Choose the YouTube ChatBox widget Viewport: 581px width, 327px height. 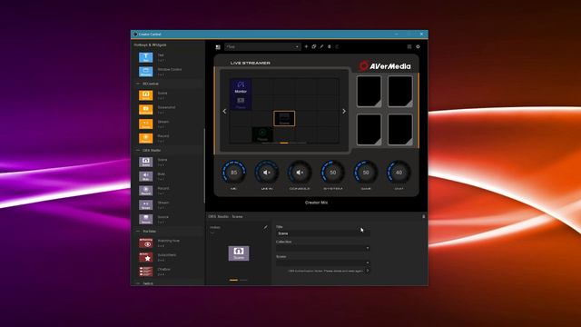click(145, 272)
